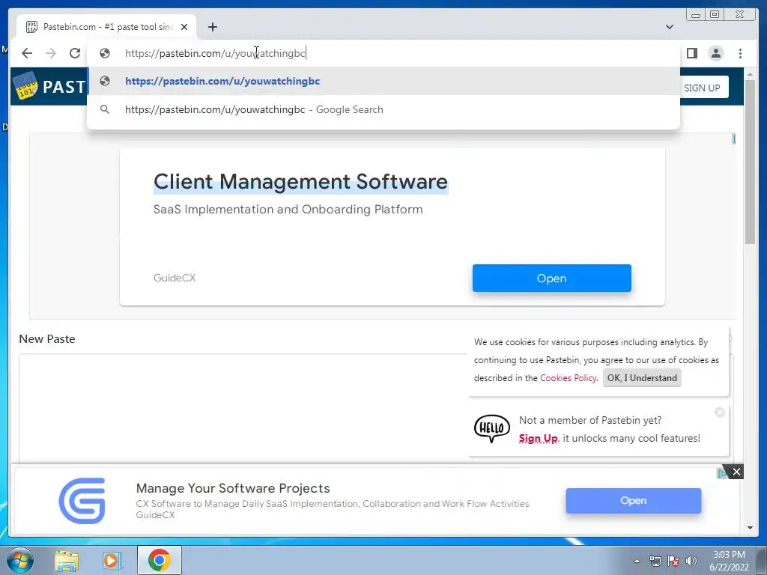Image resolution: width=767 pixels, height=575 pixels.
Task: Open Windows Explorer from taskbar
Action: coord(67,561)
